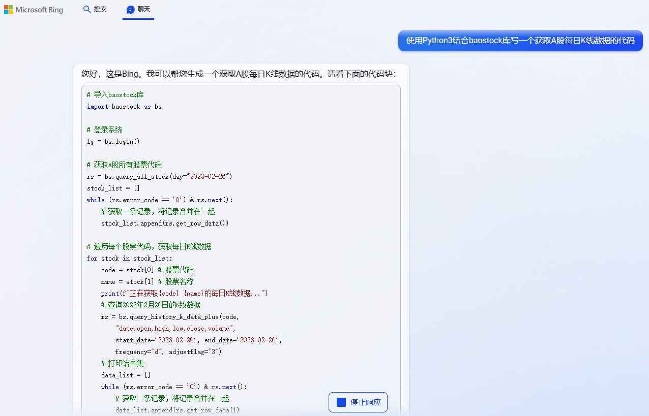Screen dimensions: 649x416
Task: Select the blue user prompt bubble
Action: 520,40
